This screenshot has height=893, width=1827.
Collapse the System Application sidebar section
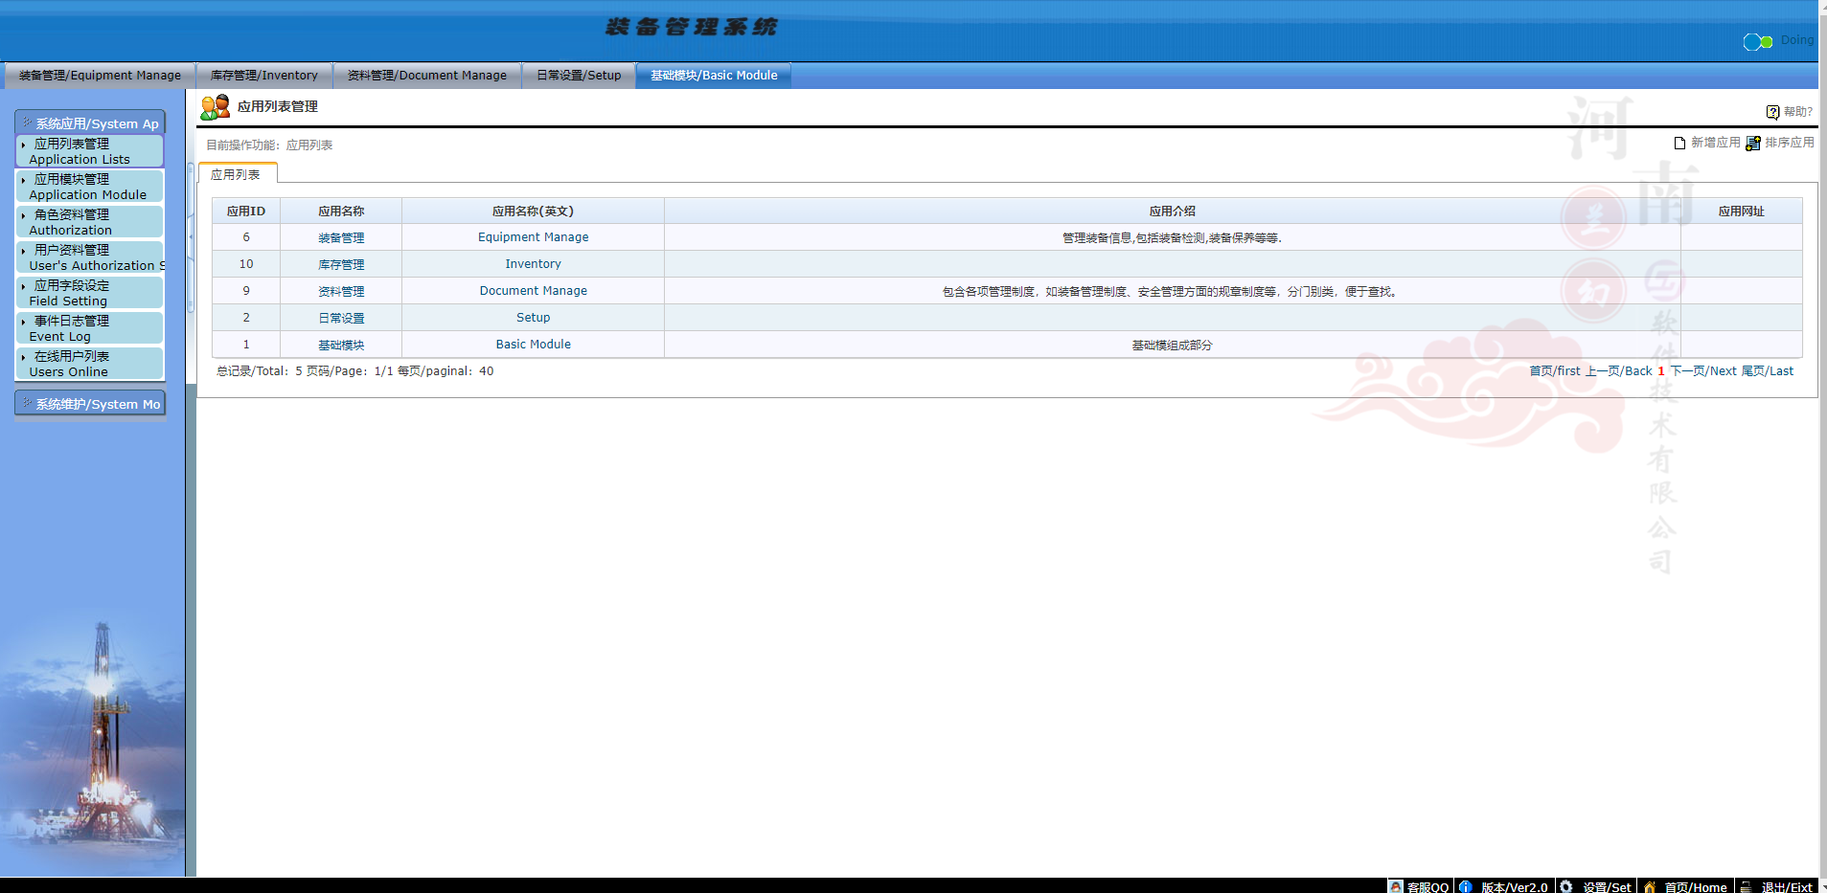pos(91,123)
